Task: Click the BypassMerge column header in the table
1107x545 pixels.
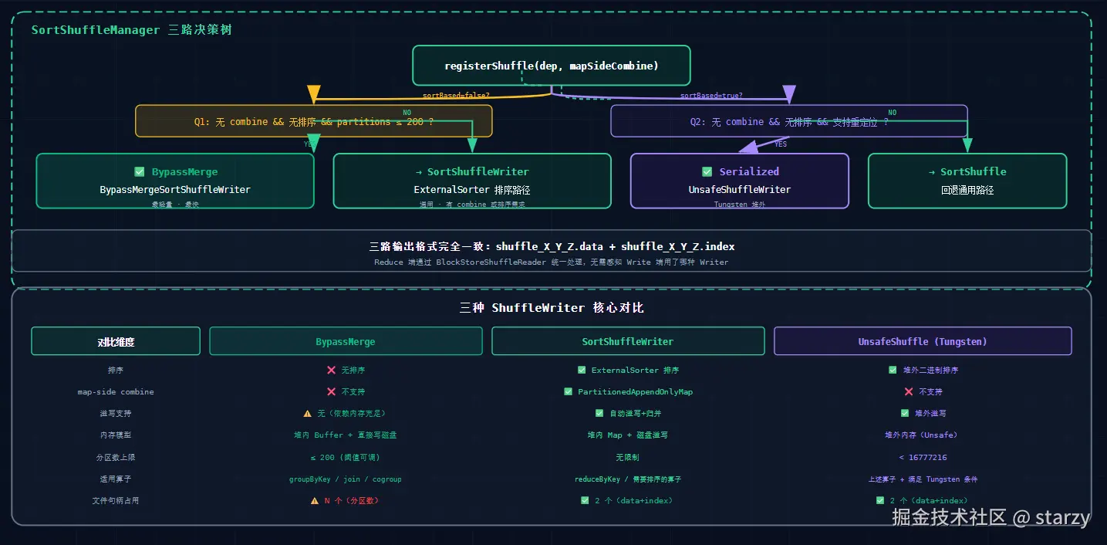Action: [346, 341]
